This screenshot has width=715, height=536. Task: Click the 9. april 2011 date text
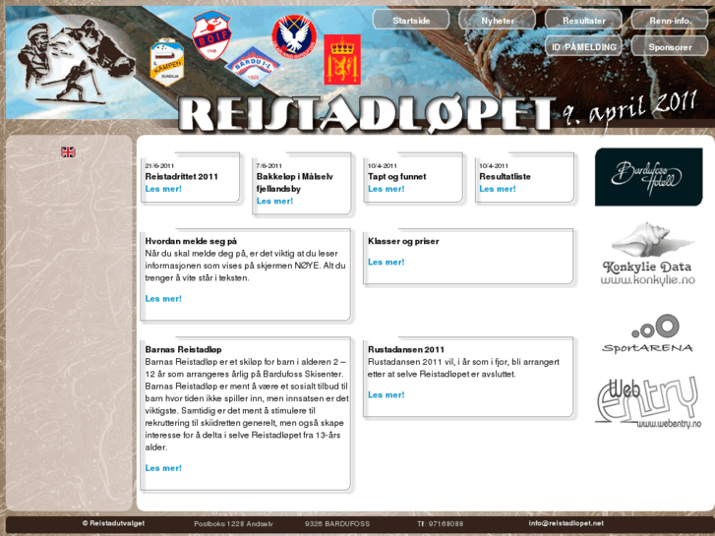(629, 109)
